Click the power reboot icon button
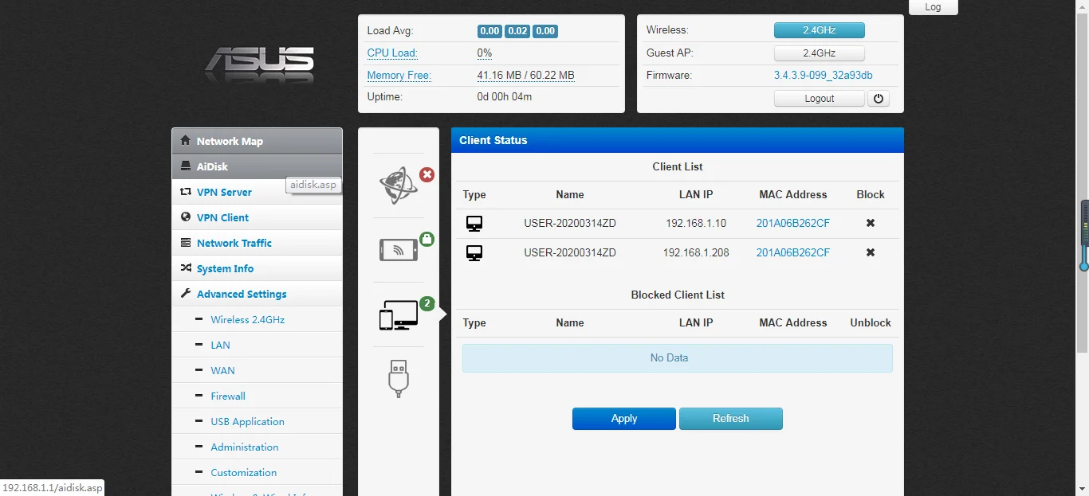This screenshot has height=496, width=1089. coord(879,99)
